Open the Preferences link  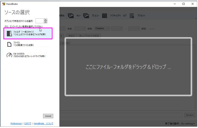[x=16, y=124]
